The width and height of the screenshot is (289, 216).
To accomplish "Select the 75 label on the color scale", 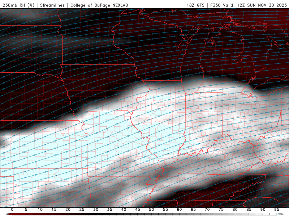I will [x=221, y=210].
